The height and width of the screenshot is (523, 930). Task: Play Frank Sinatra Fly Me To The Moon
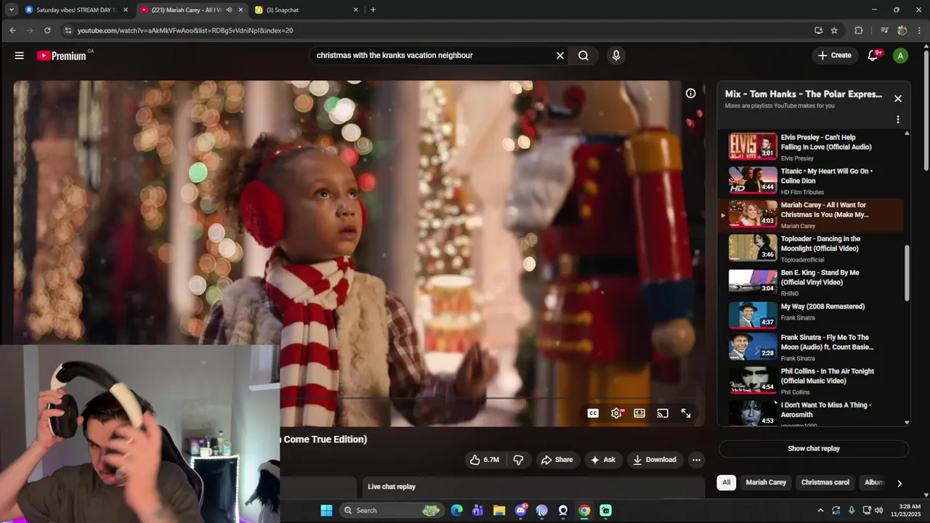click(x=812, y=346)
